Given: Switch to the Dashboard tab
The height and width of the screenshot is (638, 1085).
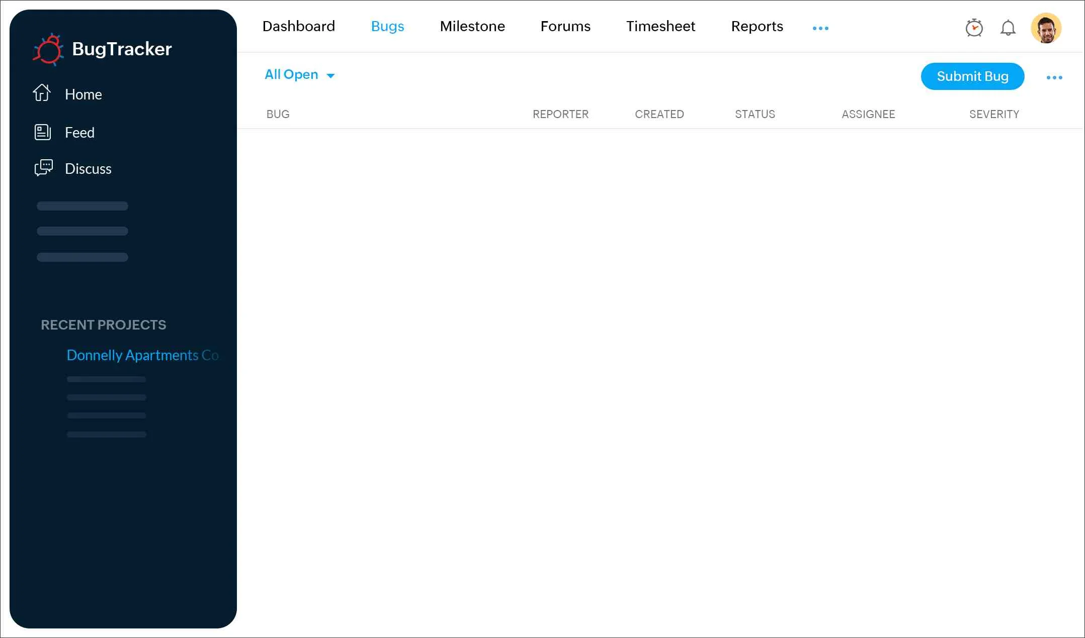Looking at the screenshot, I should tap(298, 26).
